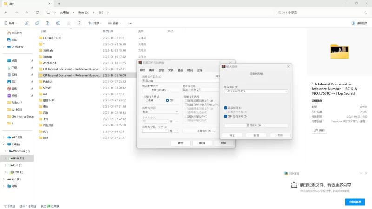Click the Paste clipboard icon

tap(47, 23)
